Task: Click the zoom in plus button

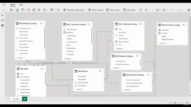Action: [183, 103]
